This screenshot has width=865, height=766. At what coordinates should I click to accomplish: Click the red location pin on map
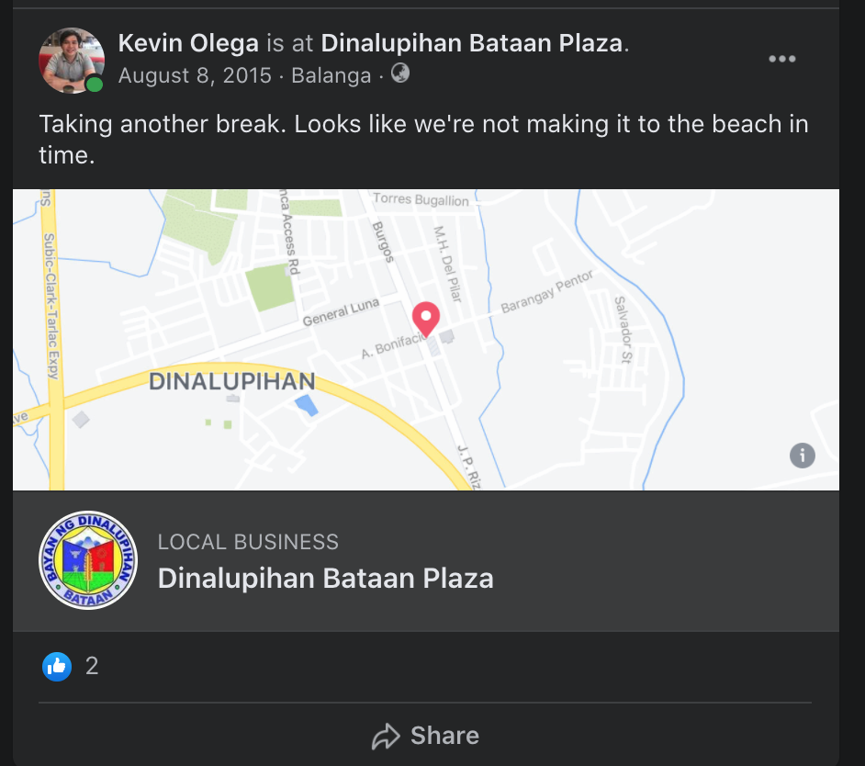click(x=425, y=318)
